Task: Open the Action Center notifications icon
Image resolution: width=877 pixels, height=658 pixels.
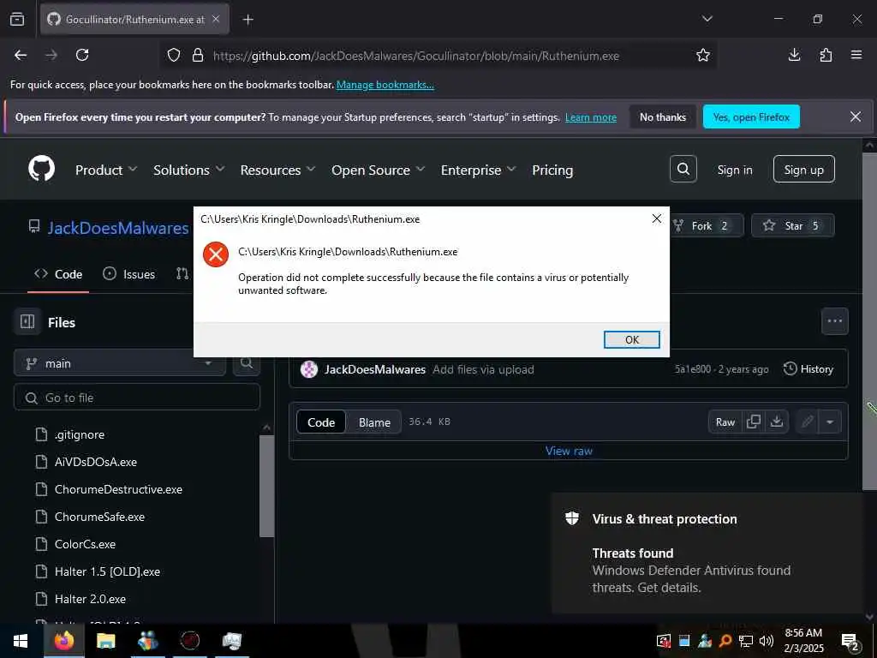Action: click(850, 642)
